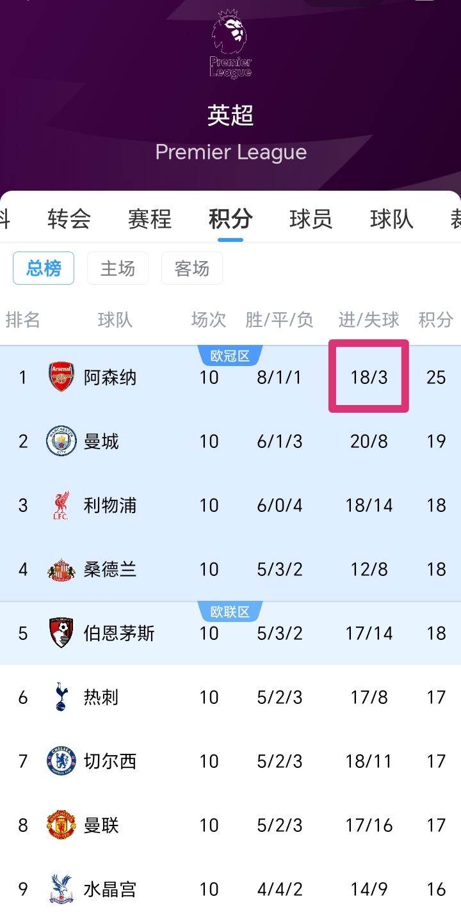
Task: Tap the Manchester City club crest
Action: point(61,441)
